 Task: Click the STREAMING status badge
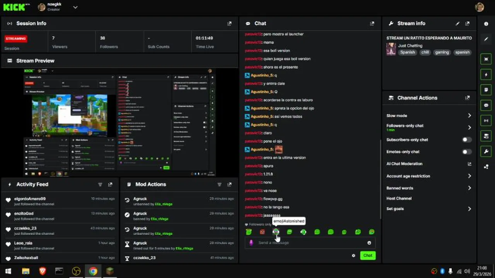pos(16,39)
